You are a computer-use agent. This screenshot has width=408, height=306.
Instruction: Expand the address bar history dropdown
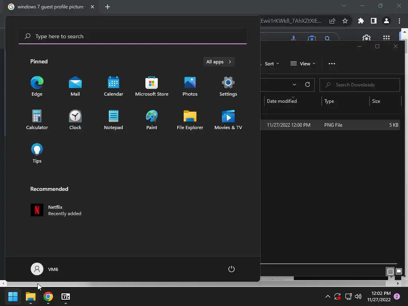point(294,84)
